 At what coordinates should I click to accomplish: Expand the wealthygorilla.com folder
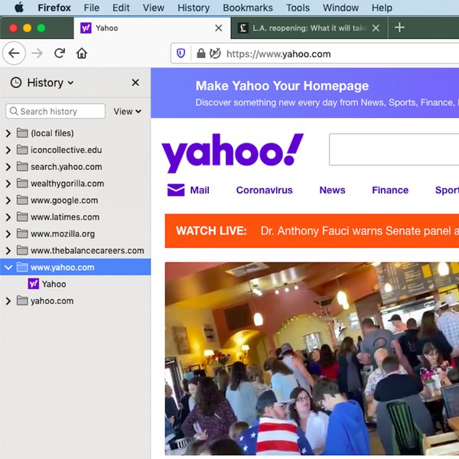8,184
